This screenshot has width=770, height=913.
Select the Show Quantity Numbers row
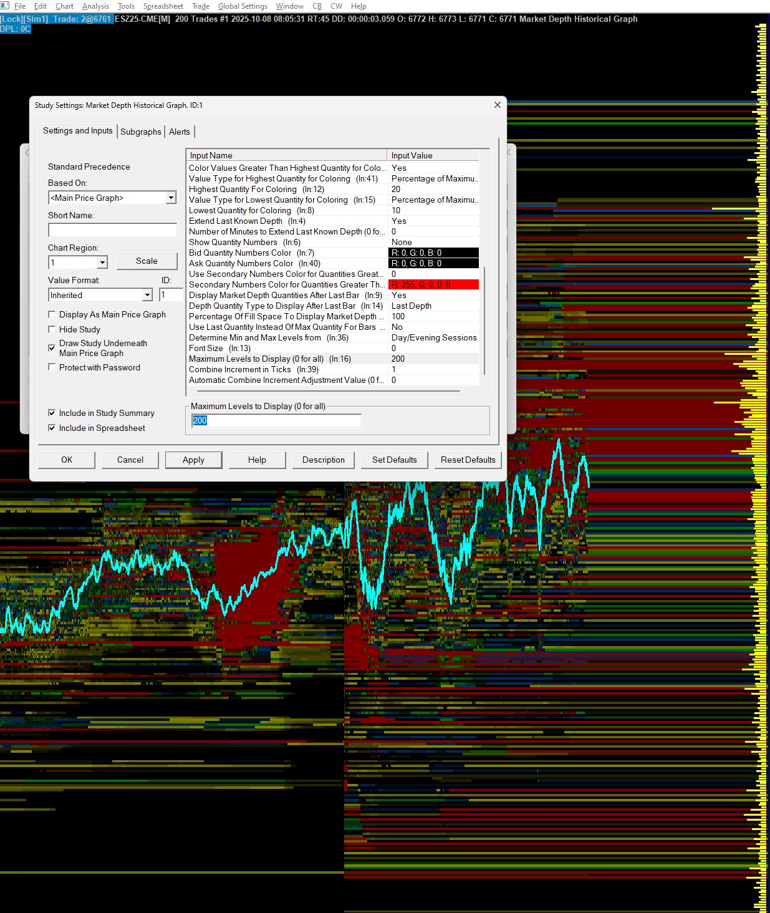pyautogui.click(x=333, y=242)
